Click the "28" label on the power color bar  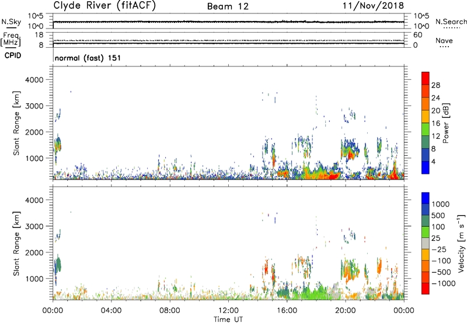(x=435, y=85)
